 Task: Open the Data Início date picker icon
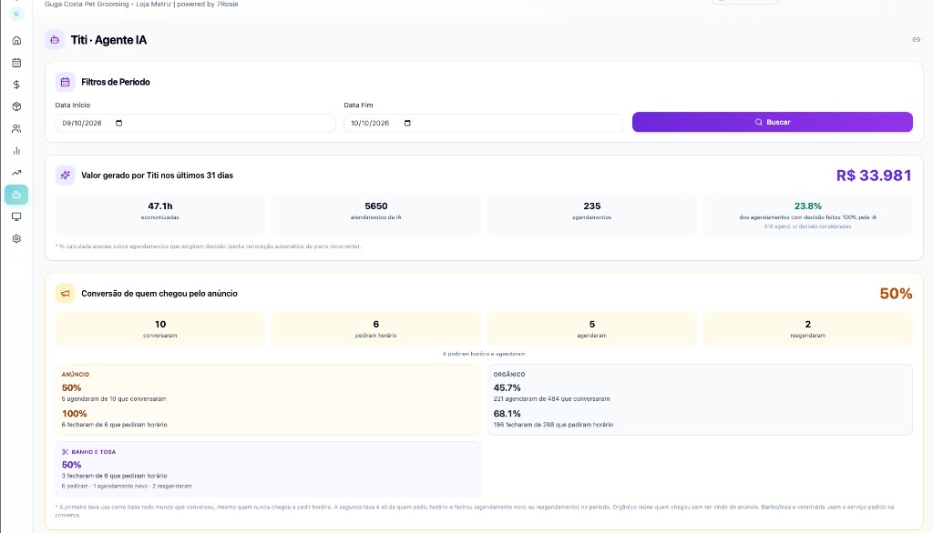119,123
